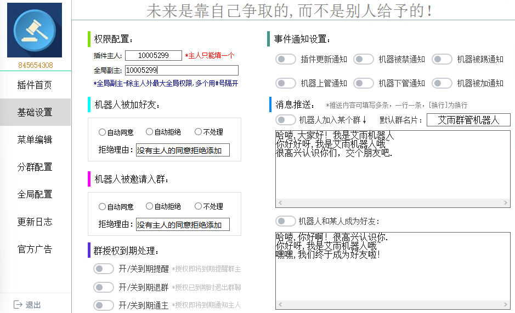This screenshot has width=515, height=313.
Task: Enable 机器下管通知 switch
Action: click(364, 83)
